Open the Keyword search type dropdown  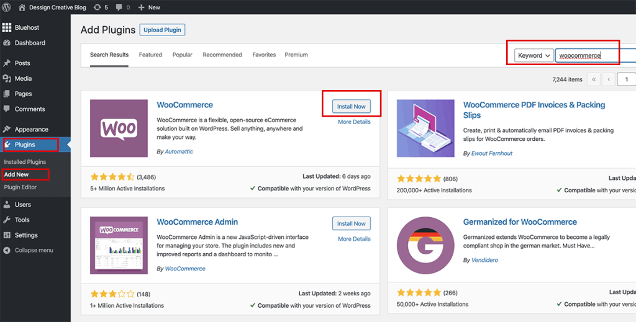click(x=534, y=55)
